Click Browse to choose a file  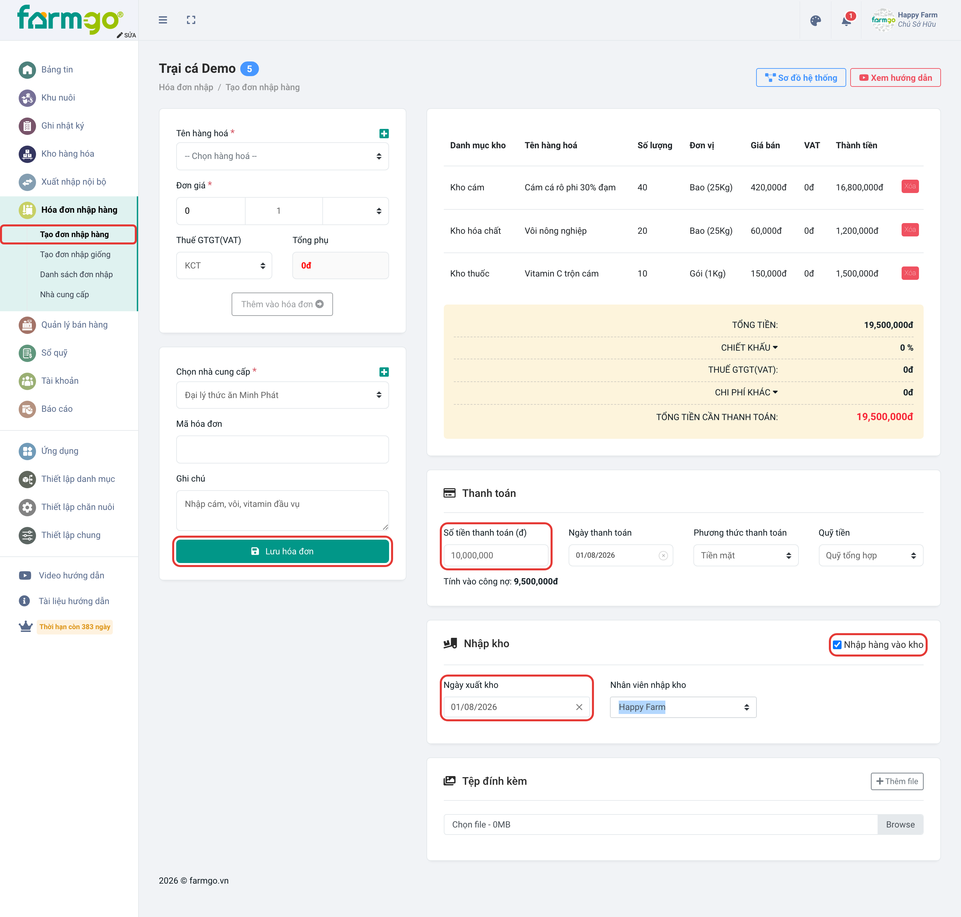901,824
